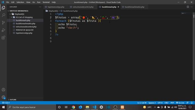Screen dimensions: 195x110
Task: Open the Go menu
Action: coord(34,2)
